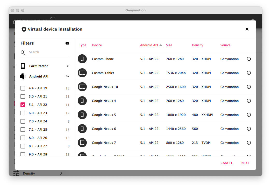This screenshot has height=187, width=271.
Task: Check the 7.0 – API 24 filter
Action: point(23,121)
